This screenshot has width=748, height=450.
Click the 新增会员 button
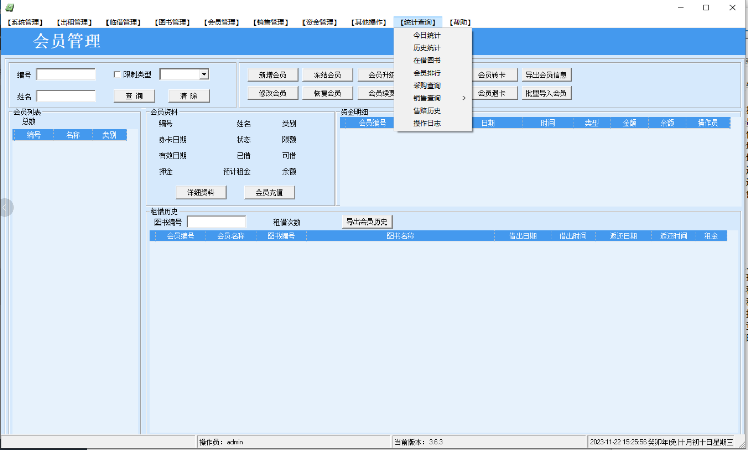(x=273, y=75)
